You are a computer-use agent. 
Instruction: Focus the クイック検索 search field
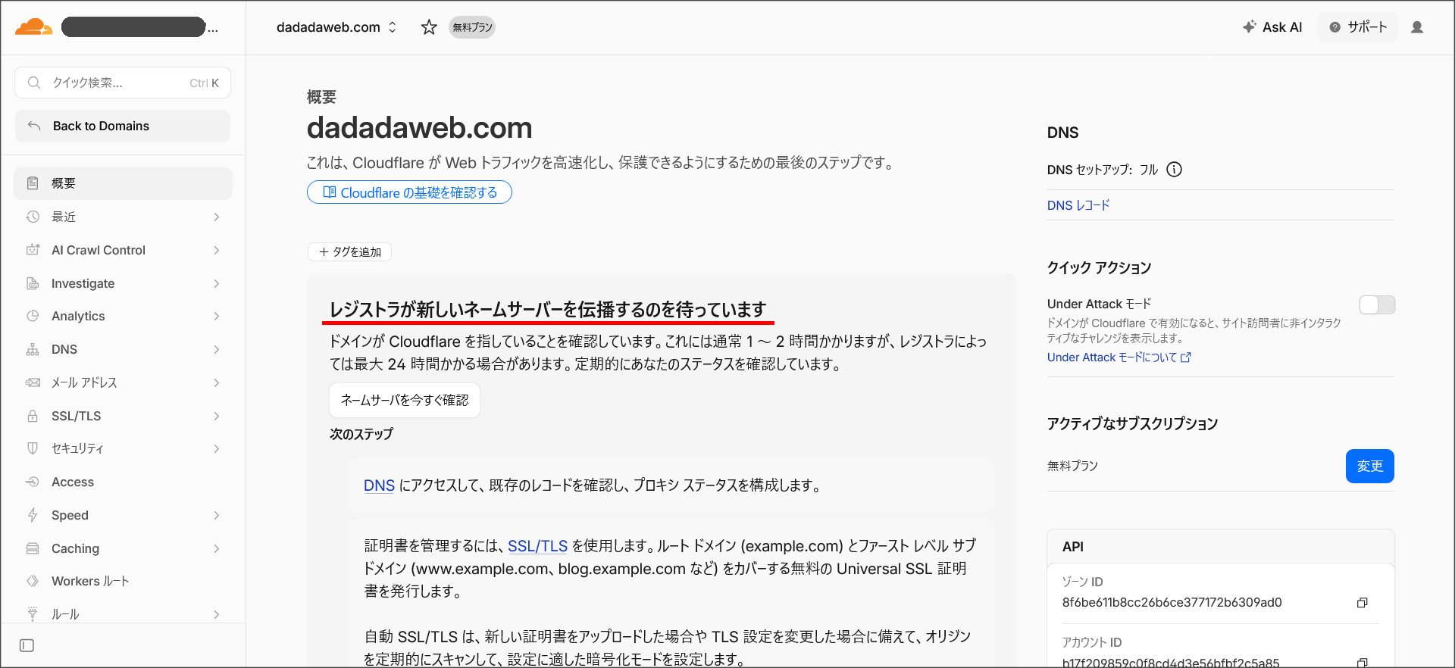pyautogui.click(x=123, y=83)
